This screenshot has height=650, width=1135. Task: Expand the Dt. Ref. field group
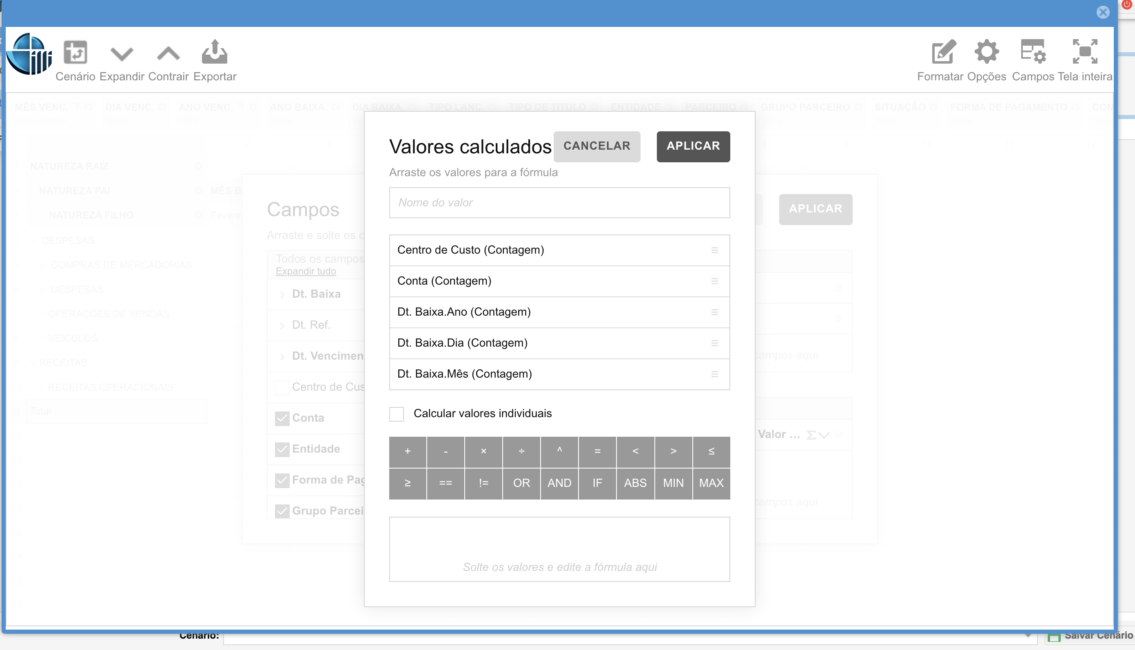pos(282,325)
